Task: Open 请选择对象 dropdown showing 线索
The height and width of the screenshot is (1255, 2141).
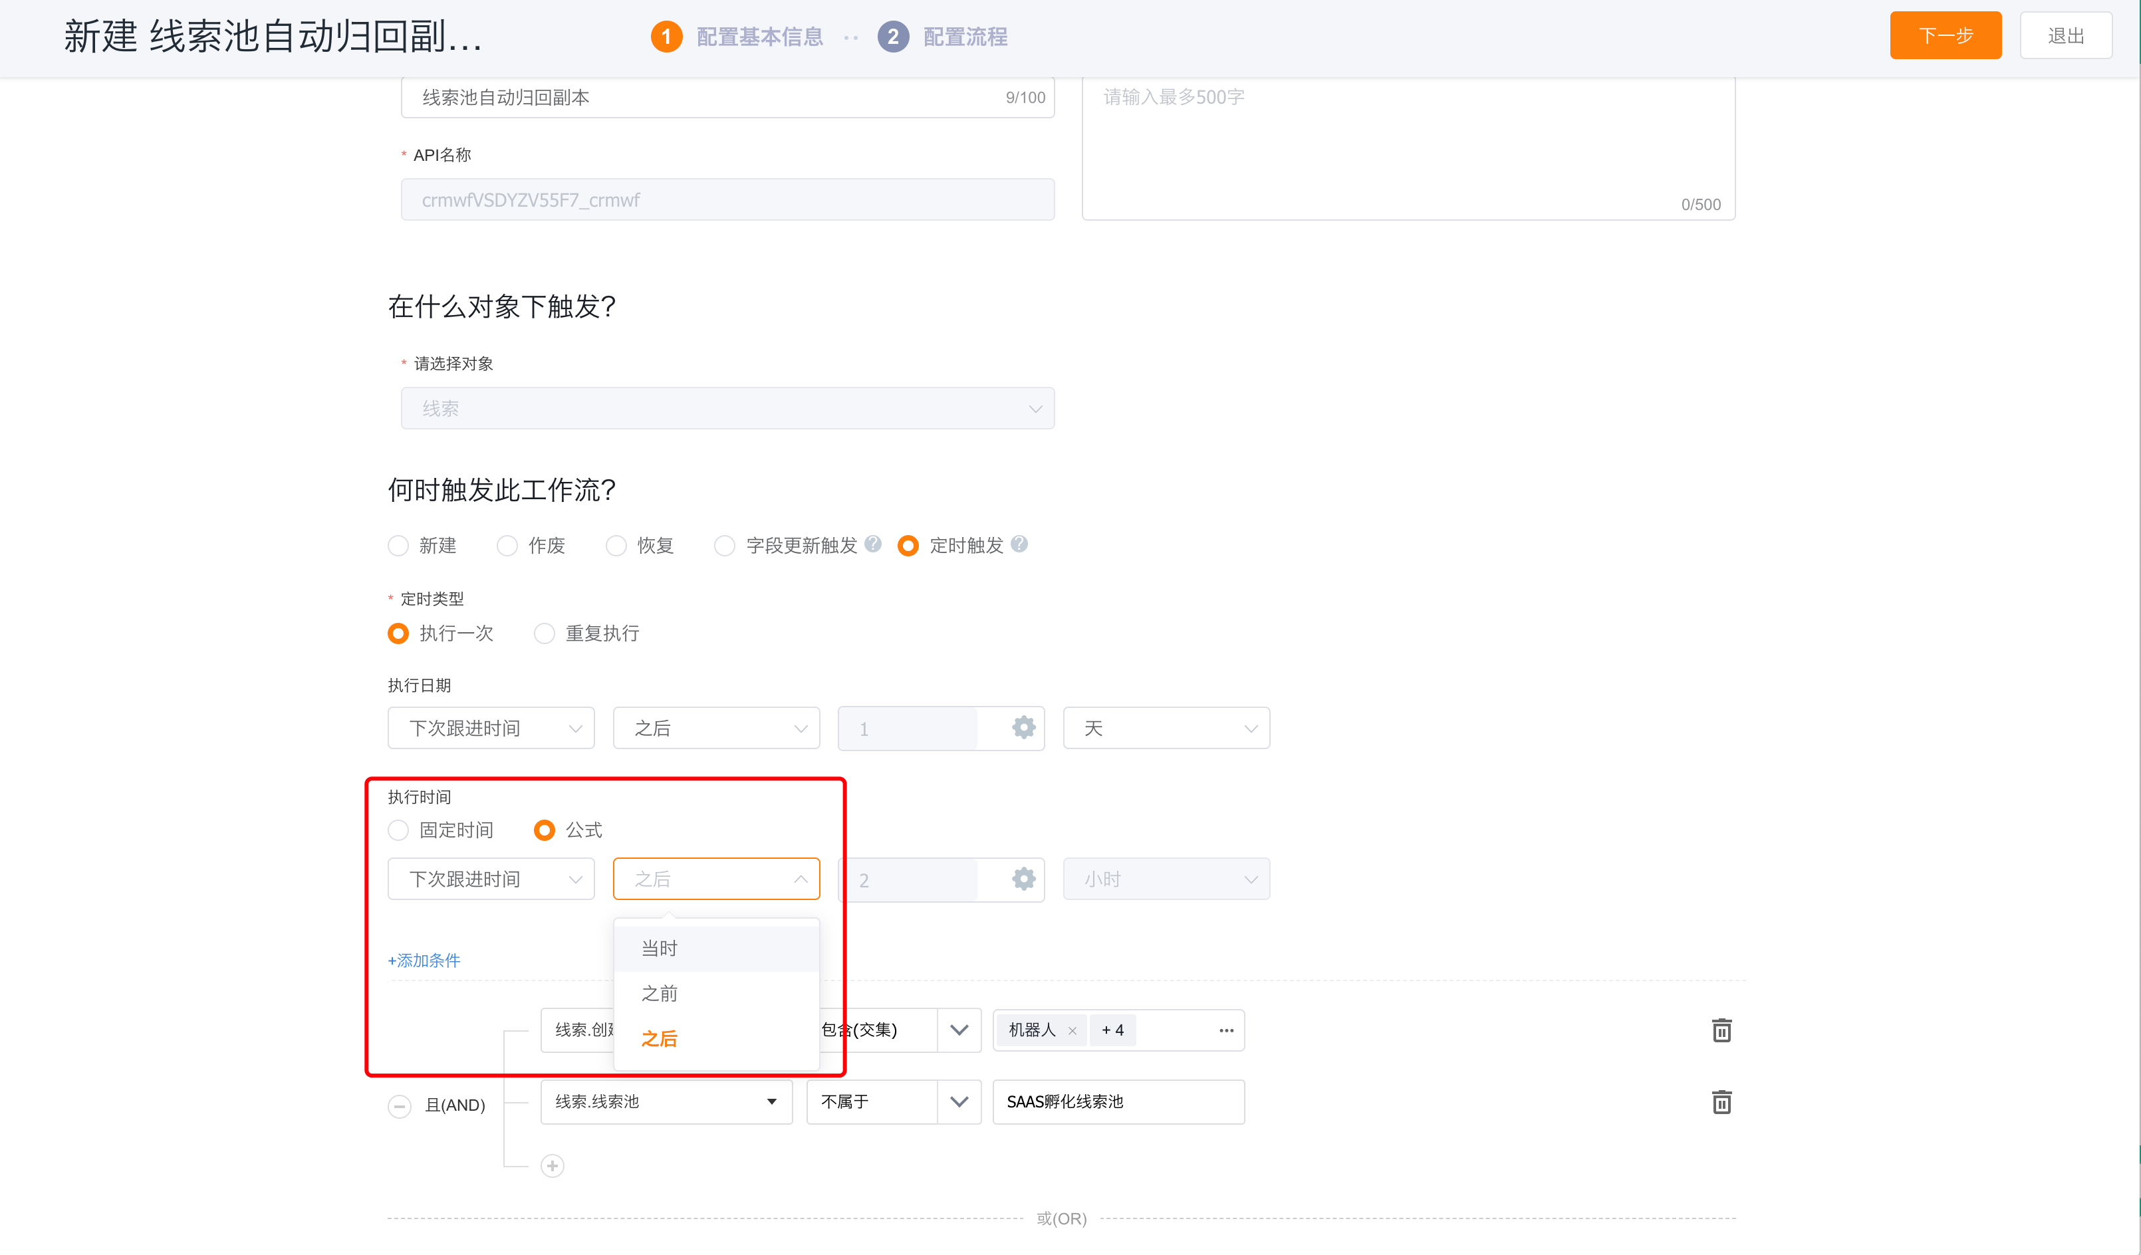Action: click(728, 408)
